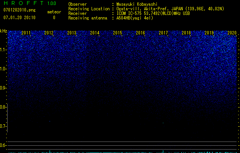Click the 1.0 kHz axis label
Screen dimensions: 240x153
(x=3, y=69)
